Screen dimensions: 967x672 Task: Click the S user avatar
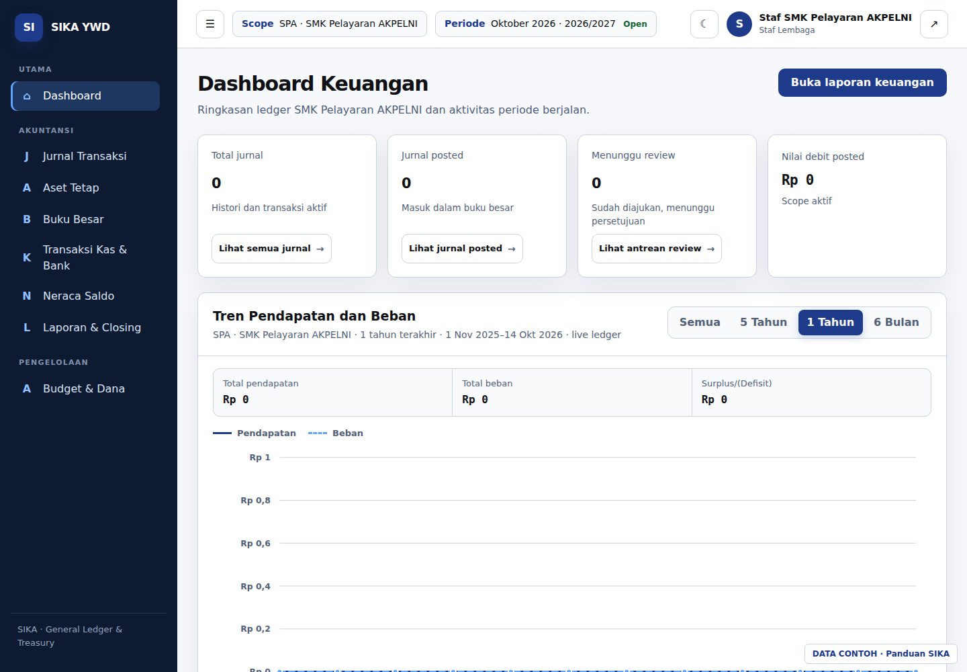point(739,24)
